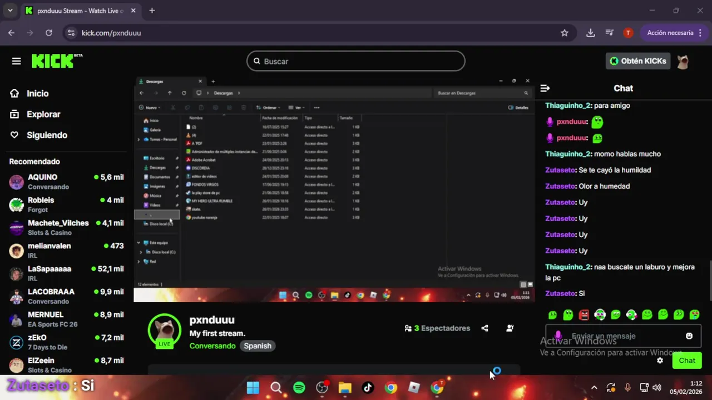Open Explorar in the sidebar
Image resolution: width=712 pixels, height=400 pixels.
(36, 114)
